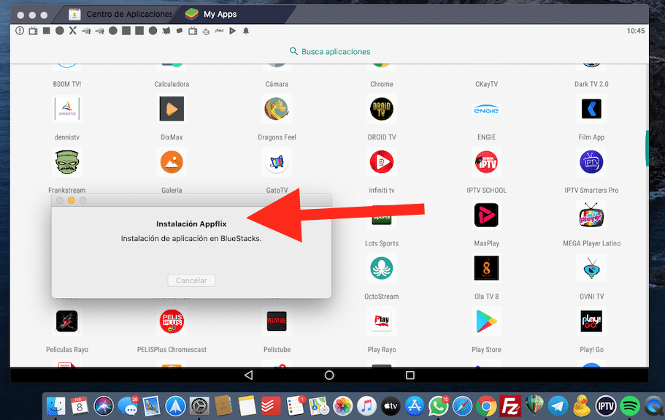Launch OctoStream app
This screenshot has width=665, height=420.
[x=382, y=268]
